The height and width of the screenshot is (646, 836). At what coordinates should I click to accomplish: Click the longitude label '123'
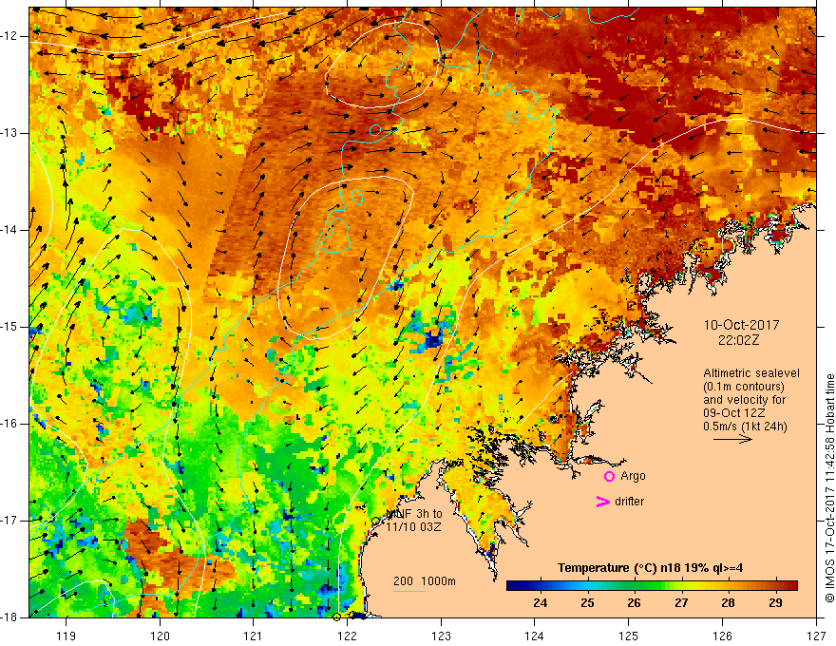pyautogui.click(x=441, y=636)
